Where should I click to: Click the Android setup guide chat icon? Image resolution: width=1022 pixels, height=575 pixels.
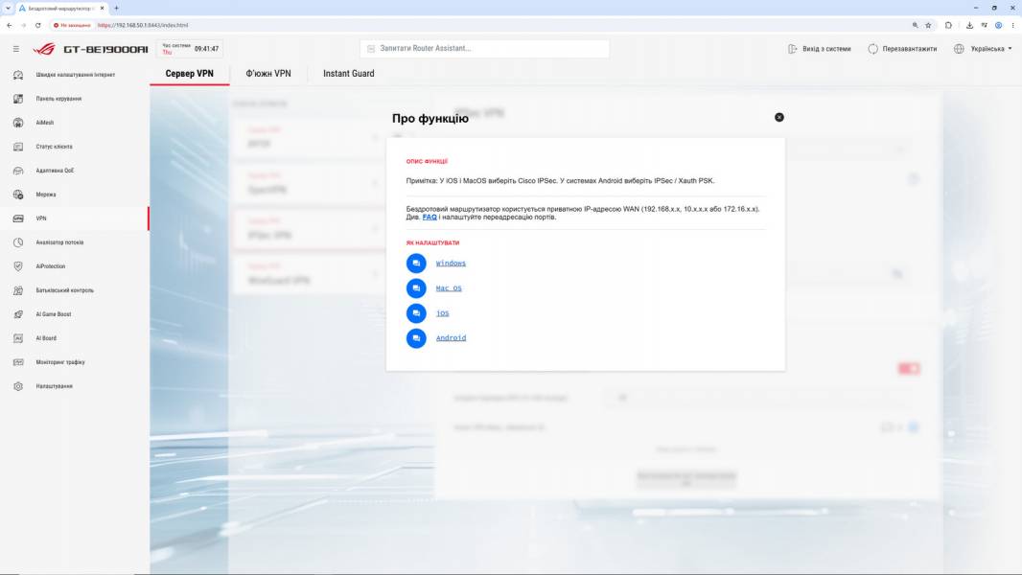click(x=416, y=338)
